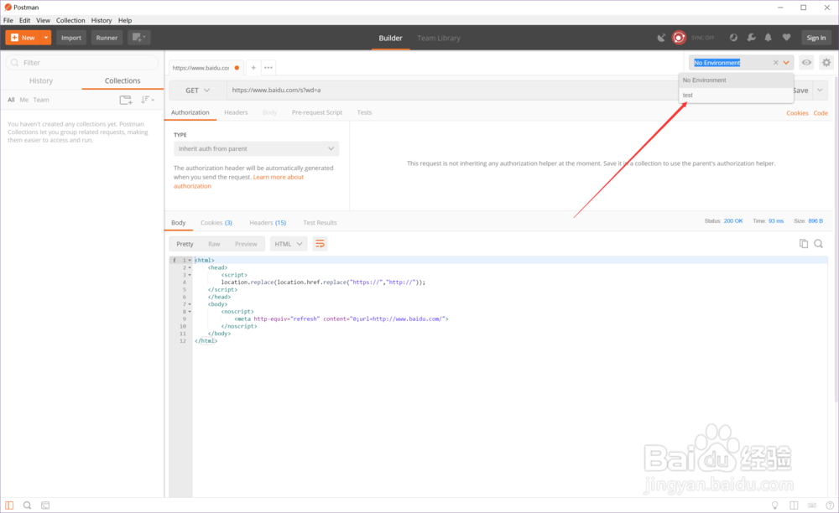Add a new request tab
The height and width of the screenshot is (513, 839).
(253, 68)
